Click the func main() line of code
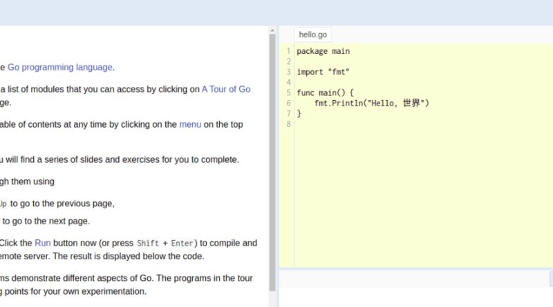The width and height of the screenshot is (553, 307). coord(325,93)
